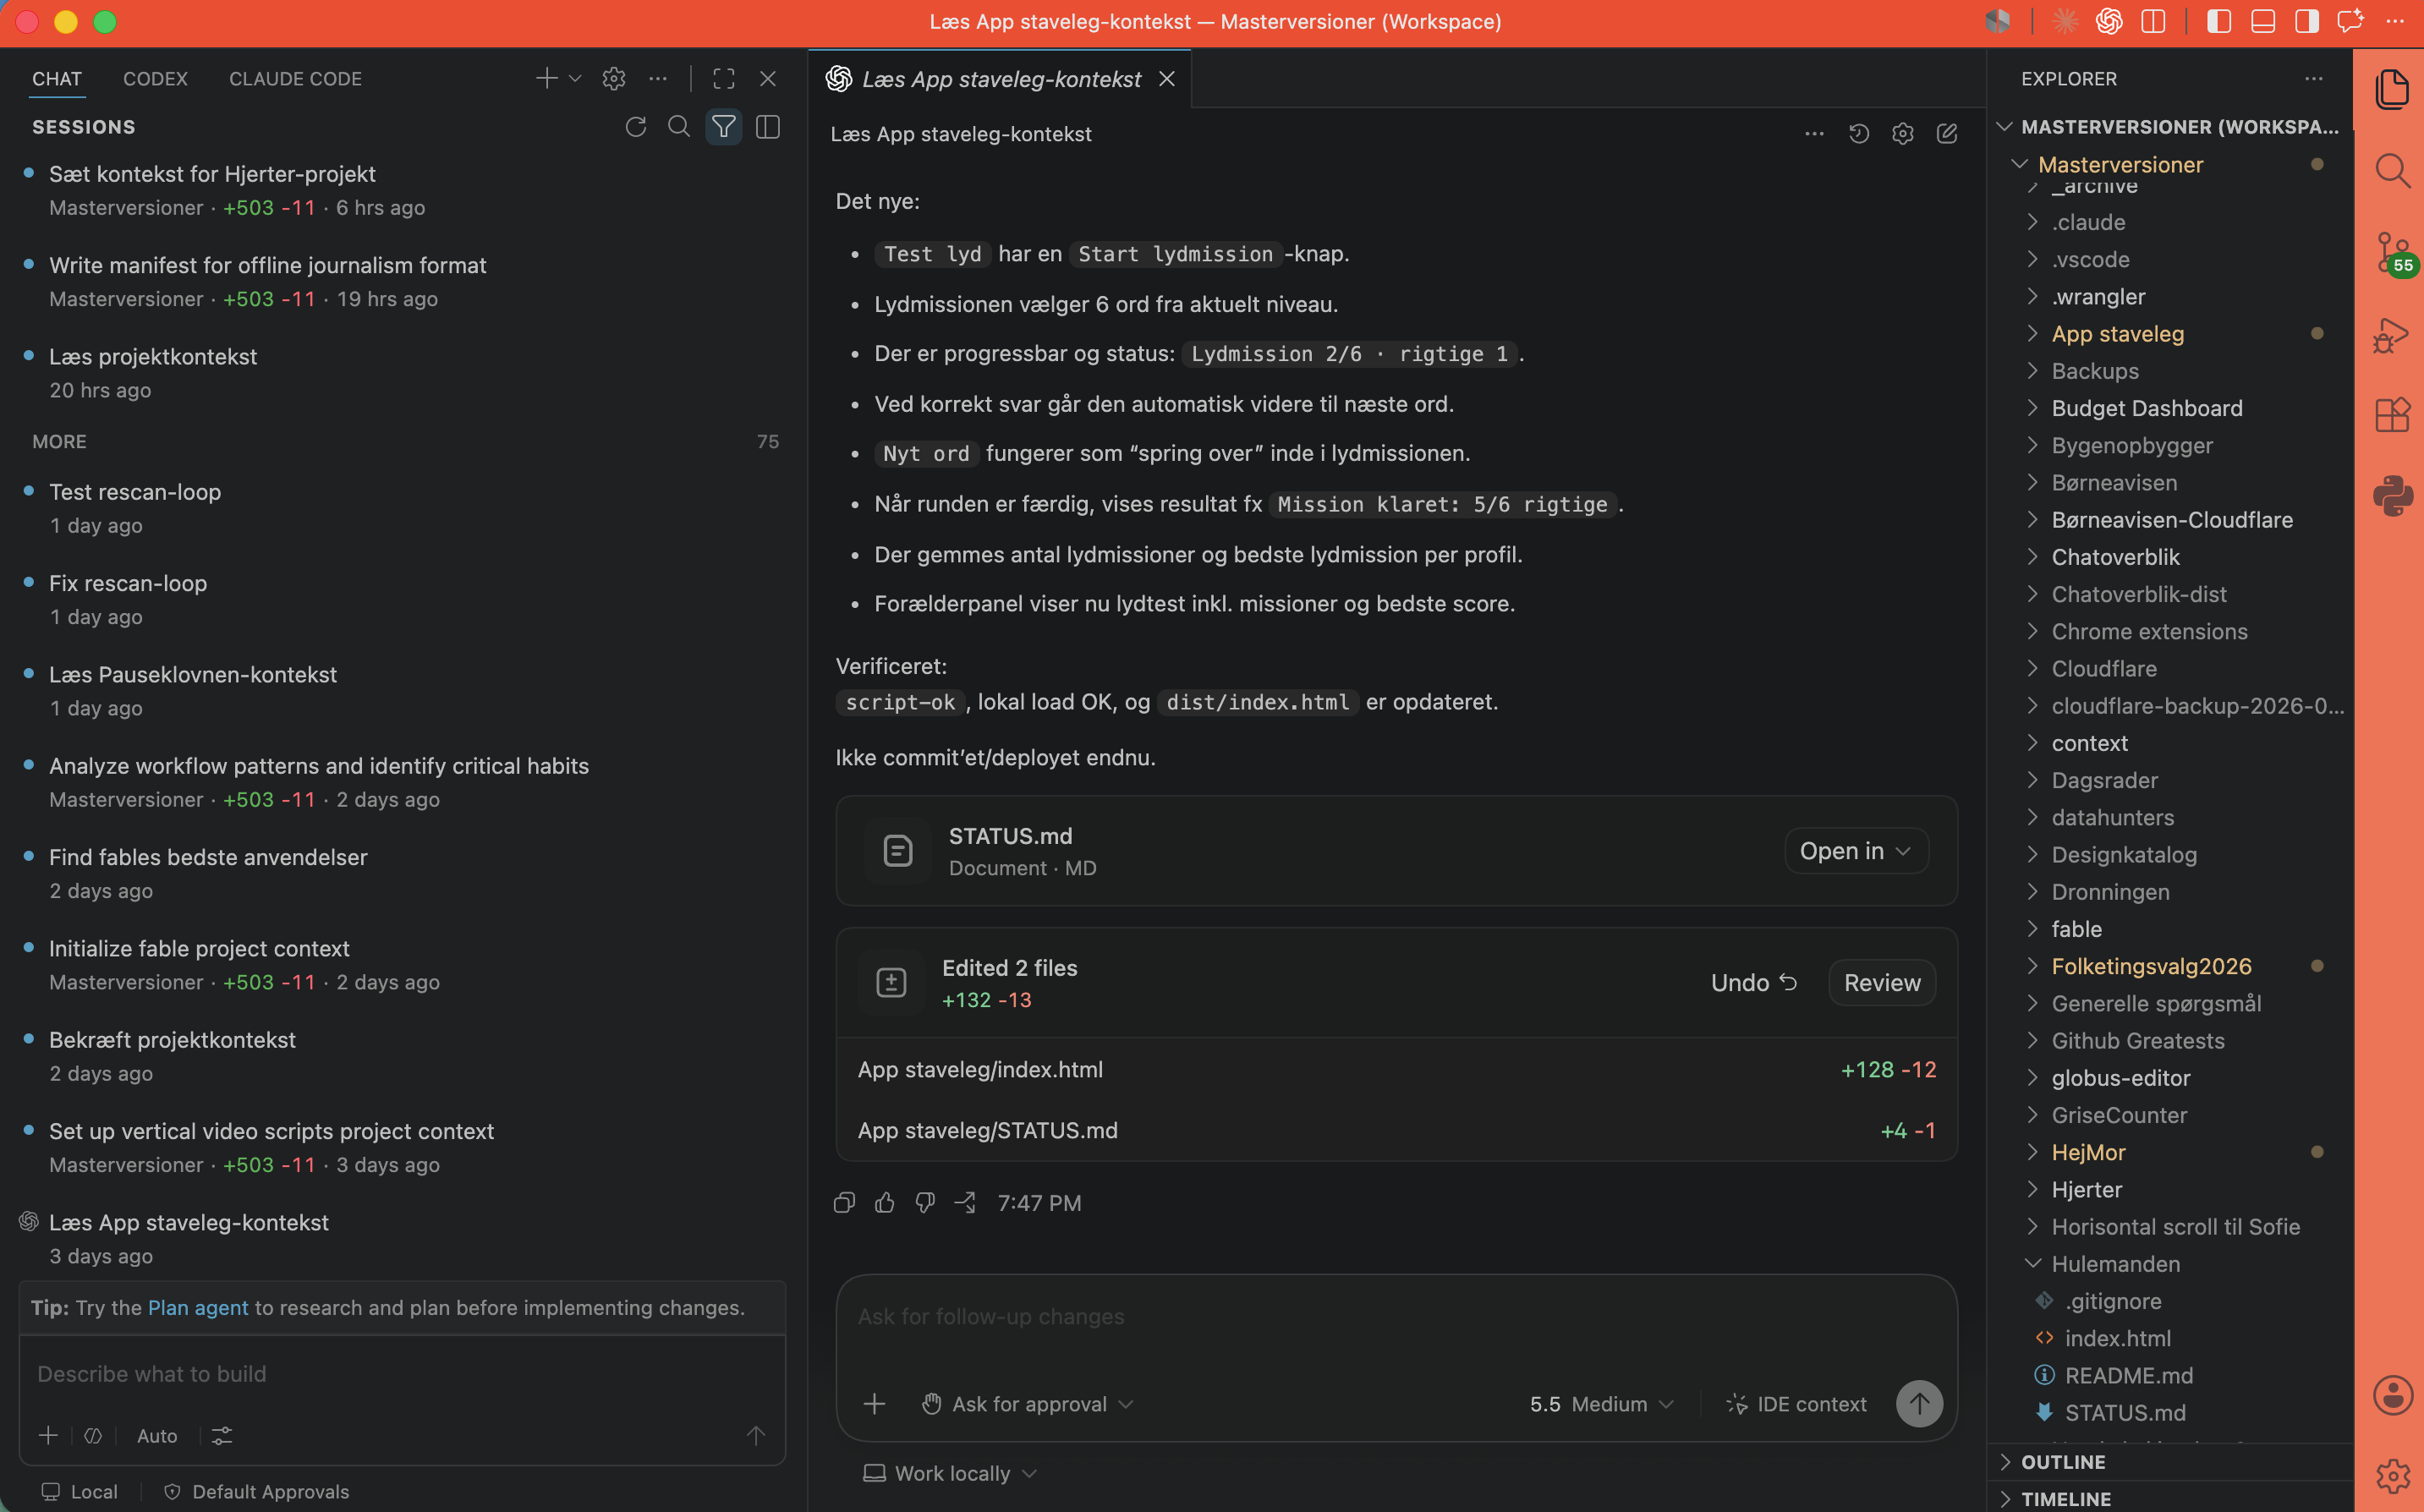Viewport: 2424px width, 1512px height.
Task: Add attachment in Codex composer plus
Action: pos(874,1404)
